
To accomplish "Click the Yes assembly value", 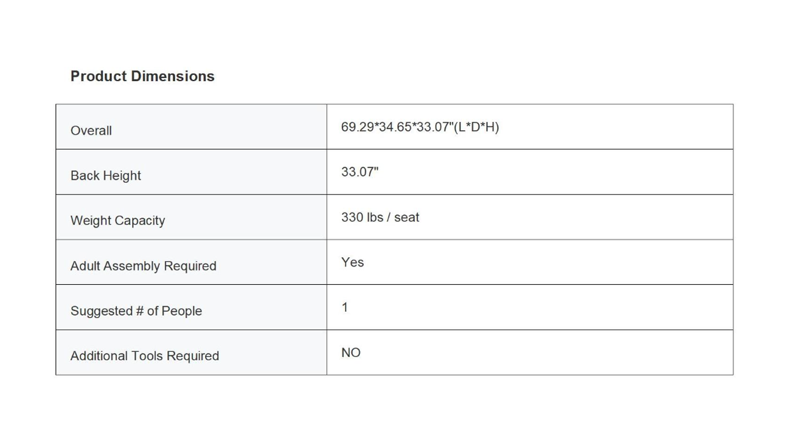I will pyautogui.click(x=352, y=262).
